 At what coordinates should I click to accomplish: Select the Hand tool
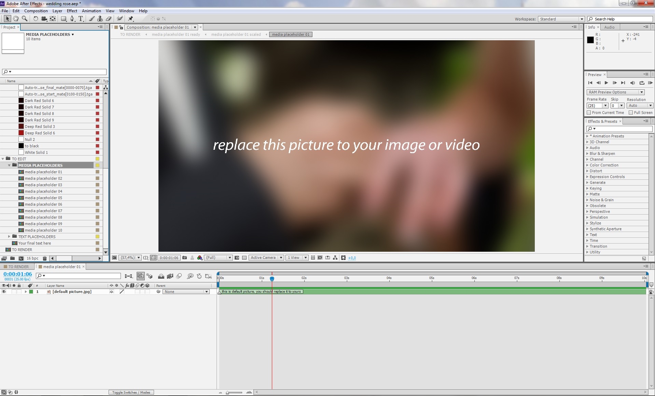coord(16,19)
